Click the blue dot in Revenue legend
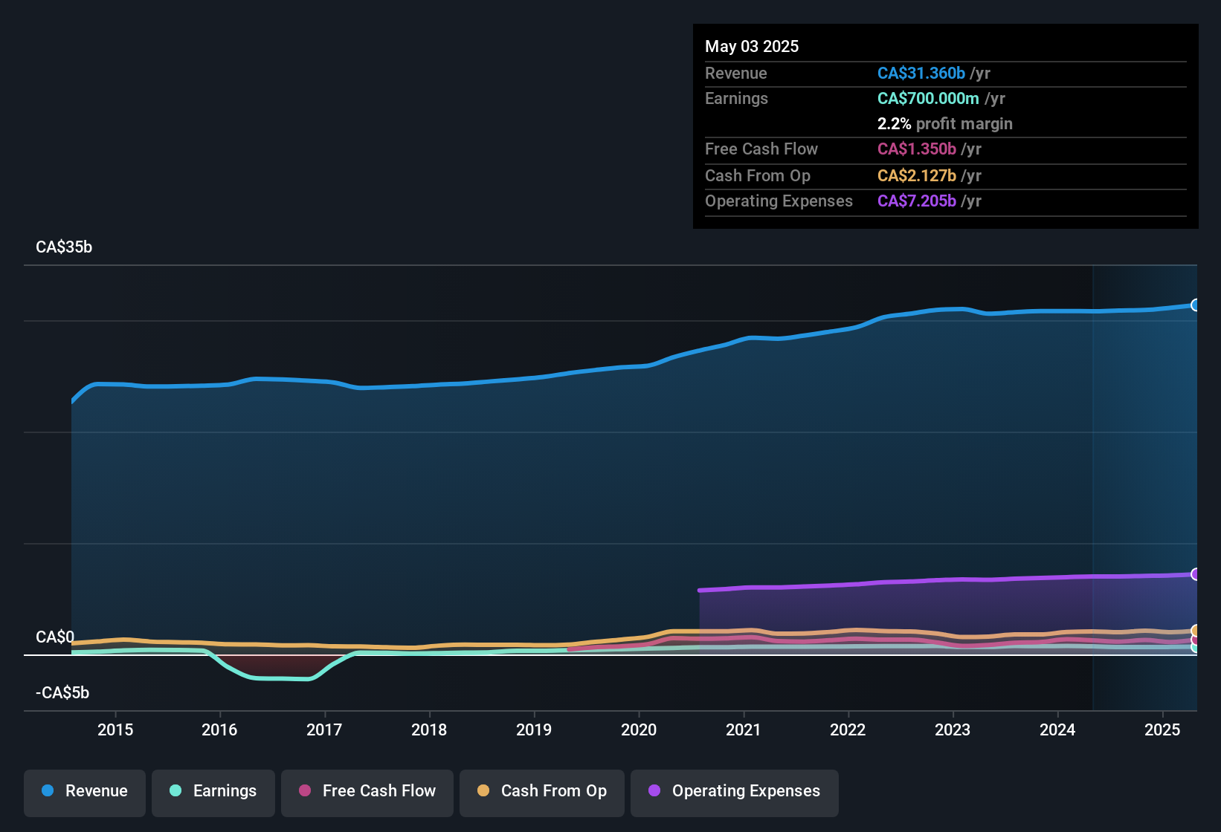The width and height of the screenshot is (1221, 832). pos(48,790)
